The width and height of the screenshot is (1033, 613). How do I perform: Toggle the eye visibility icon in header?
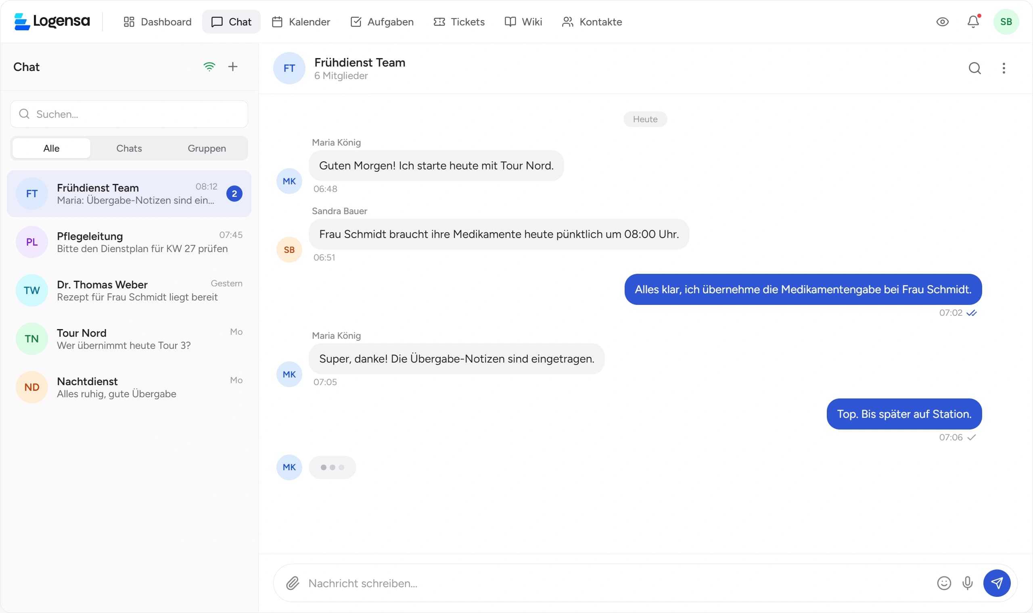click(x=943, y=21)
